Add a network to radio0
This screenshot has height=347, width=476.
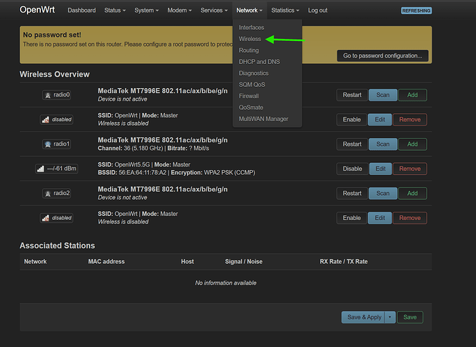click(x=412, y=95)
